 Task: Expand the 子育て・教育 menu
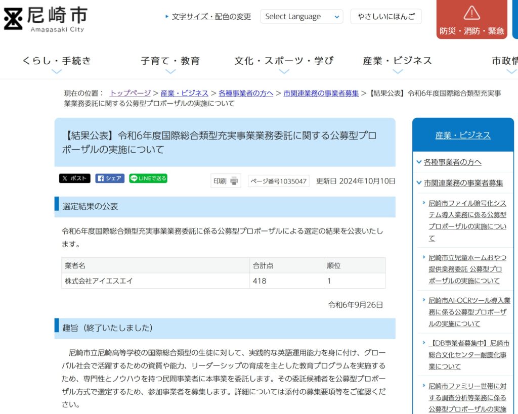[x=170, y=62]
